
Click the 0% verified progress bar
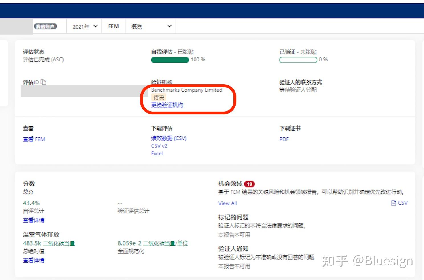298,60
